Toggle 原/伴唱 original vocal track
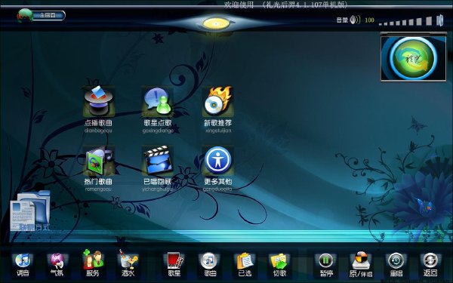The image size is (453, 283). 361,265
